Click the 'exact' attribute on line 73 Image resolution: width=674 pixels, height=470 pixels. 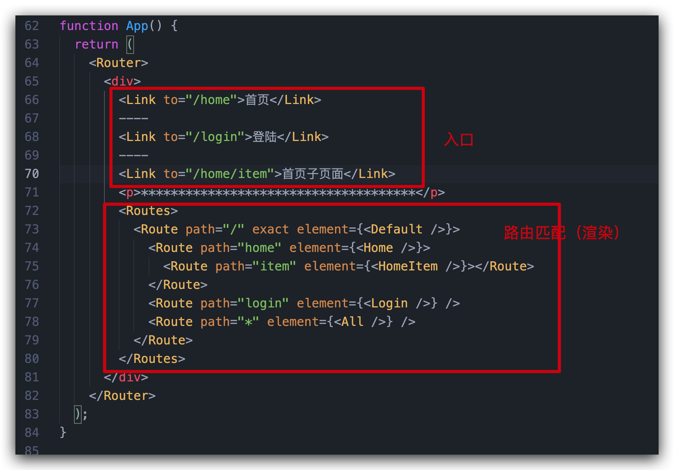(270, 229)
